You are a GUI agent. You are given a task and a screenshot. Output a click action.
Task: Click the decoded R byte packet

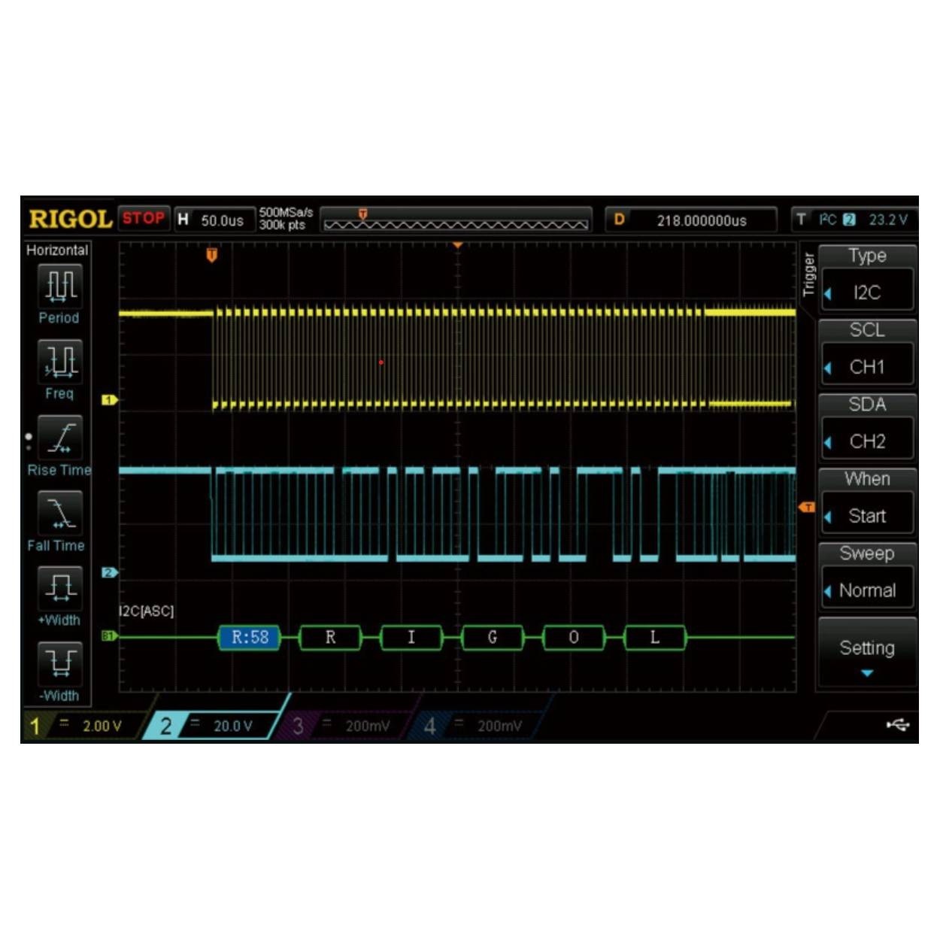(330, 638)
